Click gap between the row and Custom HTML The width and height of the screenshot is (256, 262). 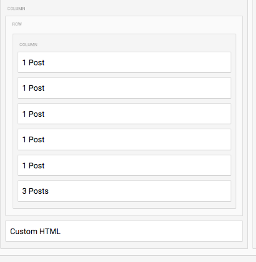tap(124, 218)
